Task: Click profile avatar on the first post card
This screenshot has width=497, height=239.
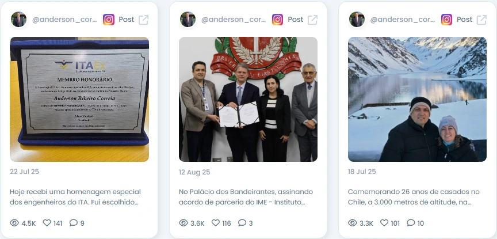Action: [18, 20]
